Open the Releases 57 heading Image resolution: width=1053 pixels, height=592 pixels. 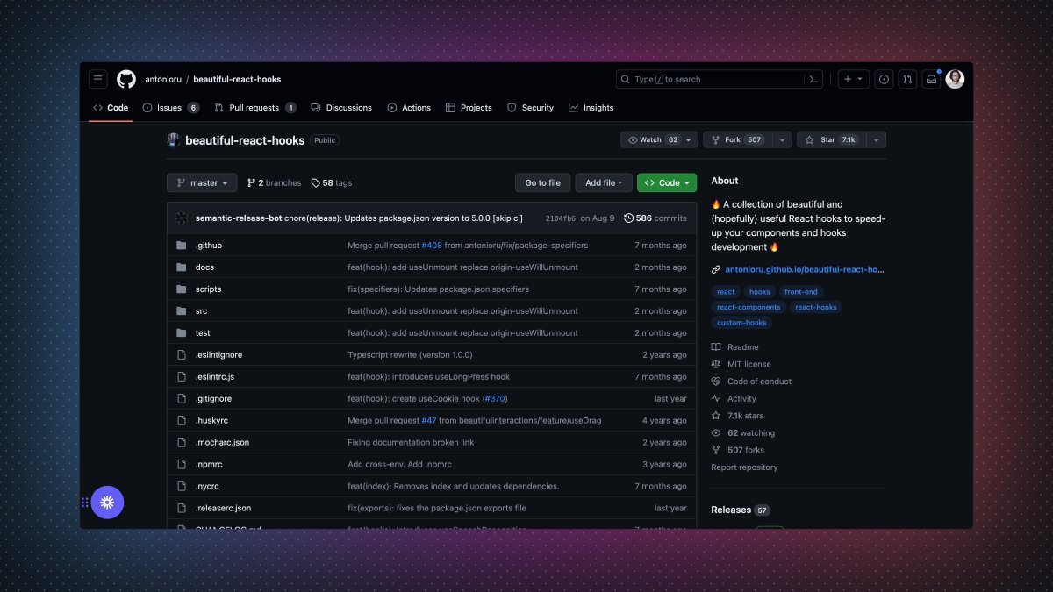coord(741,510)
